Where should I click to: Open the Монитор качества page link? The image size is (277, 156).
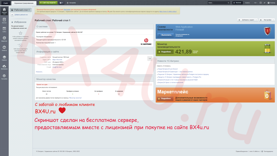coord(75,98)
